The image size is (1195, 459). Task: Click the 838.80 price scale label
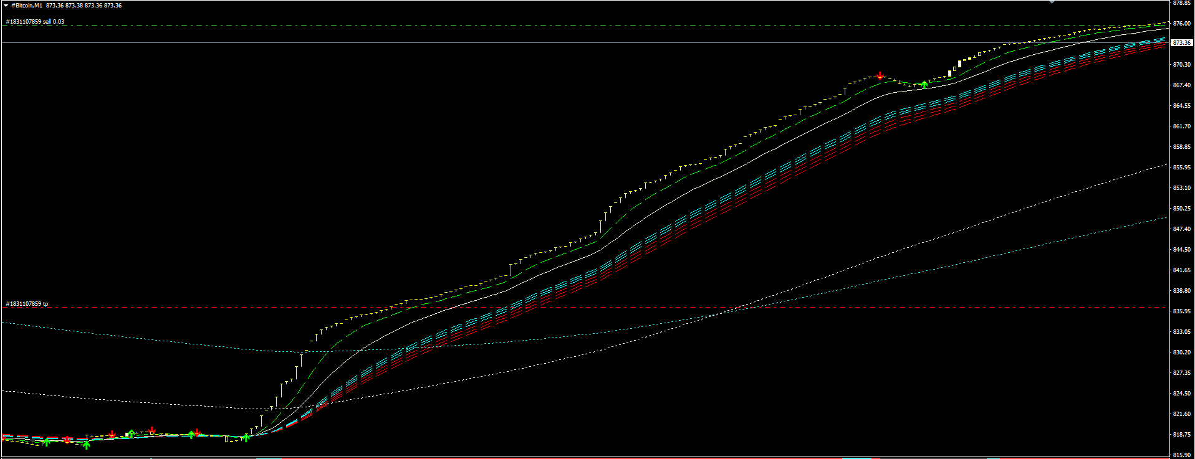coord(1182,291)
